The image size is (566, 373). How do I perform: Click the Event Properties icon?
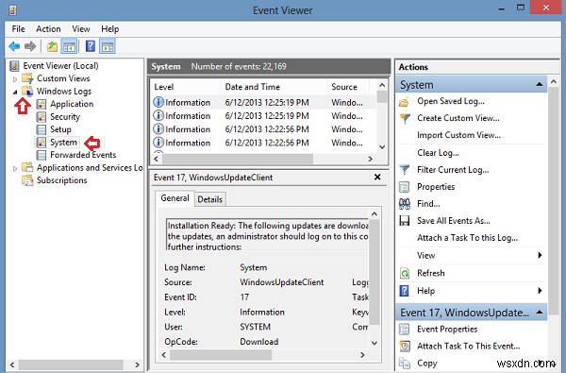(405, 330)
